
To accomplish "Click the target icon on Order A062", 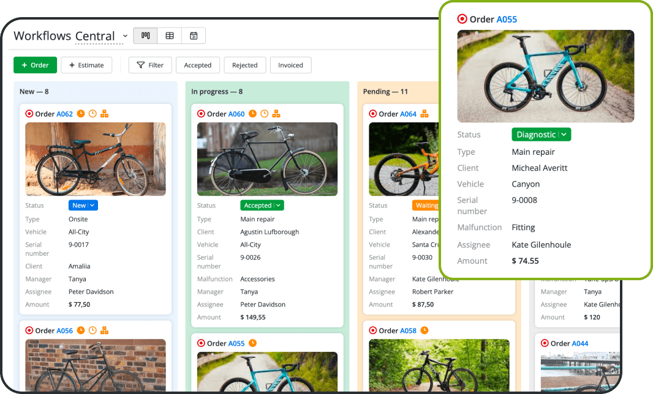I will [x=29, y=114].
